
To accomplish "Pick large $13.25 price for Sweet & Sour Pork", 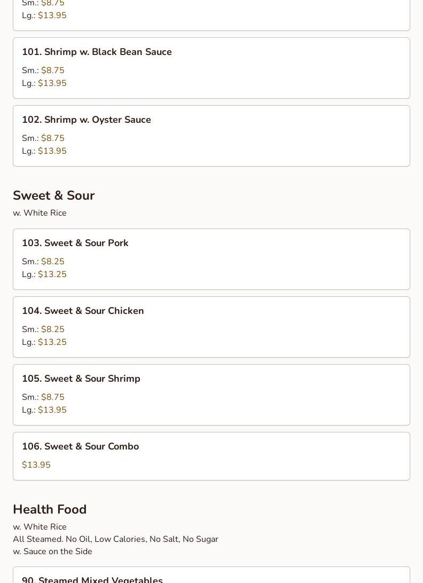I will click(52, 274).
